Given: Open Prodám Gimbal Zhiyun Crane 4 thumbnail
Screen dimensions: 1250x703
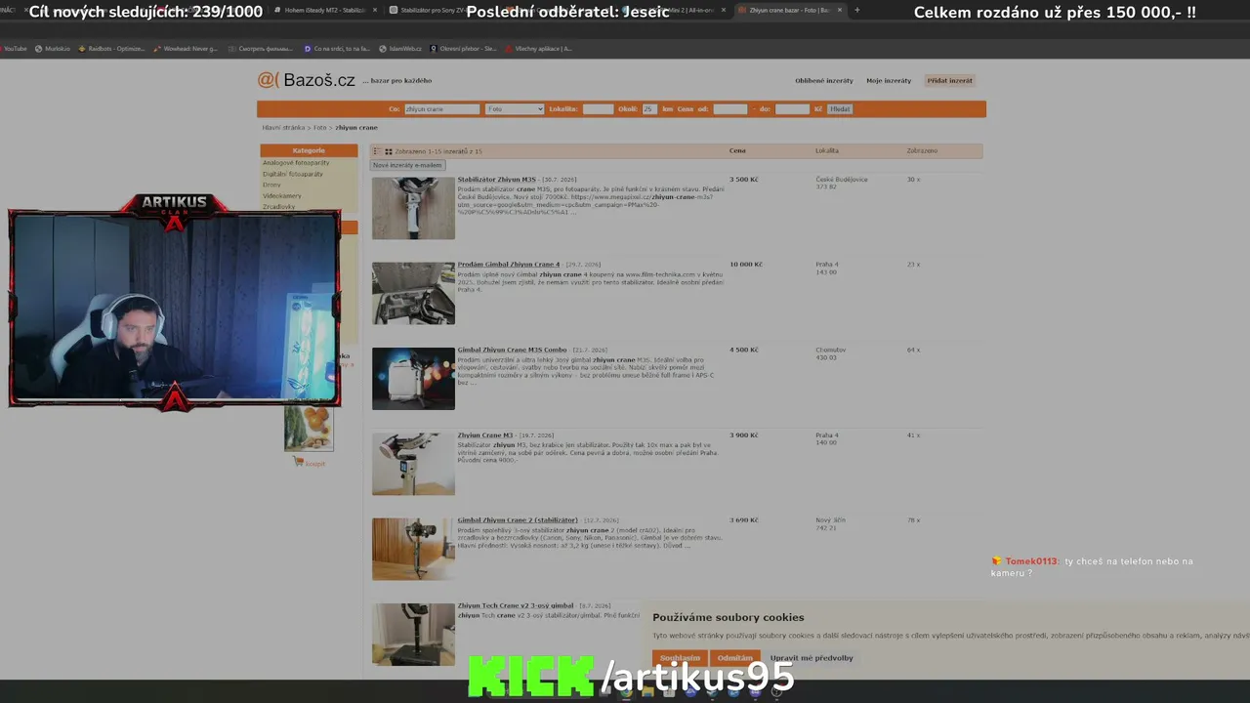Looking at the screenshot, I should [413, 293].
